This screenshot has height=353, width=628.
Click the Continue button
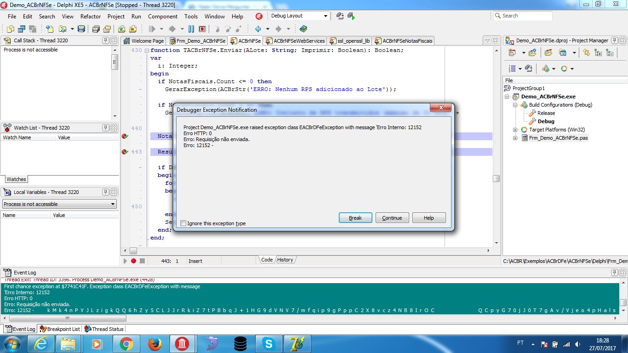(392, 218)
